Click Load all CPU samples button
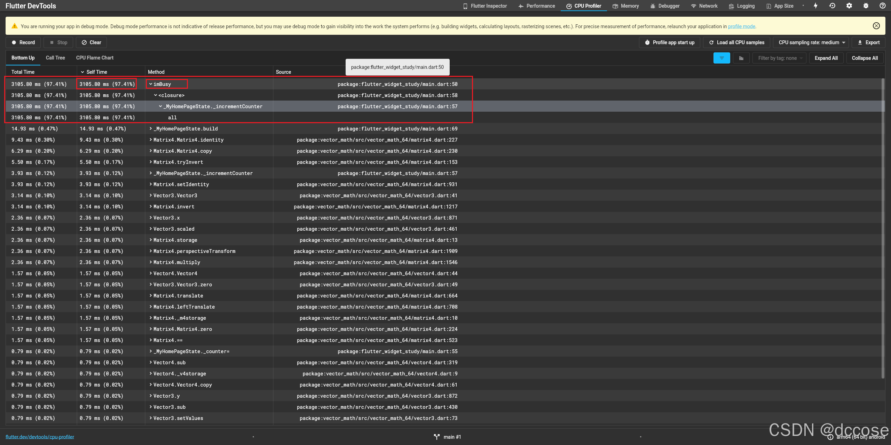Viewport: 891px width, 445px height. pyautogui.click(x=736, y=42)
